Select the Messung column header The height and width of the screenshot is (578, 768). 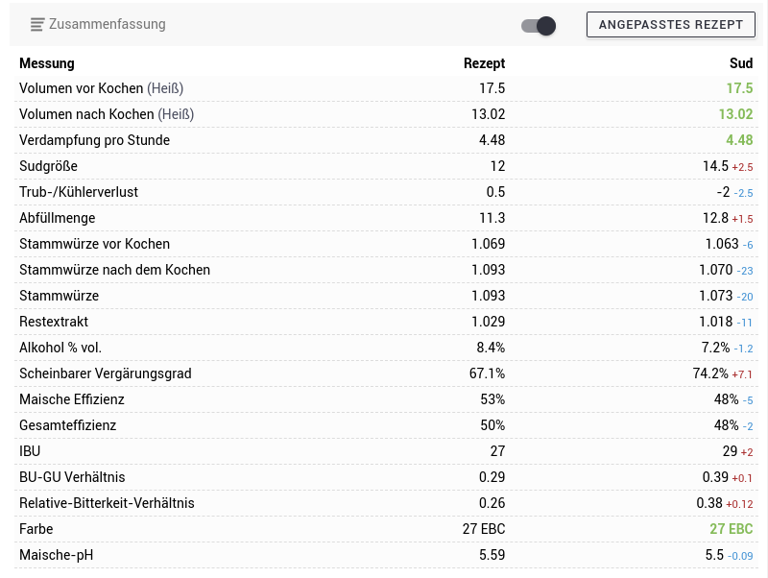tap(47, 63)
